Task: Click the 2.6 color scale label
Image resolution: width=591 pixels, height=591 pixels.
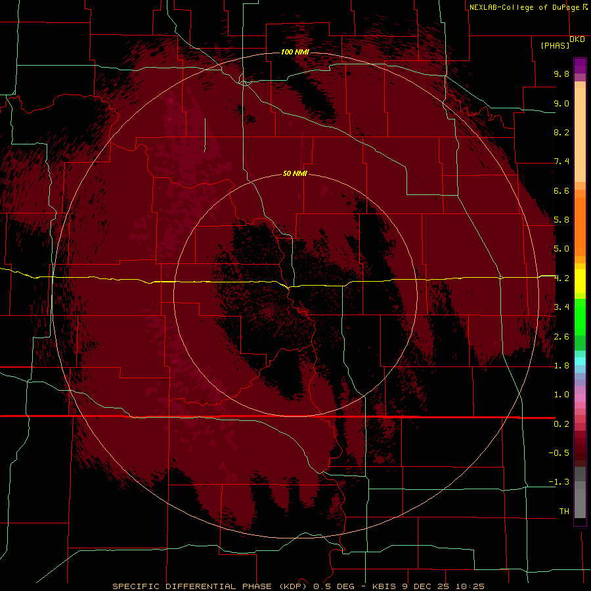Action: (561, 337)
